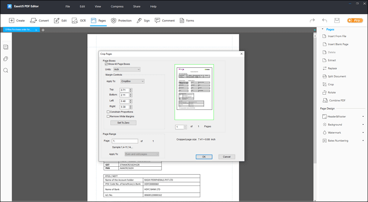
Task: Expand Background options
Action: [x=363, y=125]
